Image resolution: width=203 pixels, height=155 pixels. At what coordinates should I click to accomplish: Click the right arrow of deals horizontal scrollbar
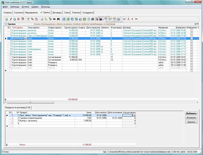(197, 102)
